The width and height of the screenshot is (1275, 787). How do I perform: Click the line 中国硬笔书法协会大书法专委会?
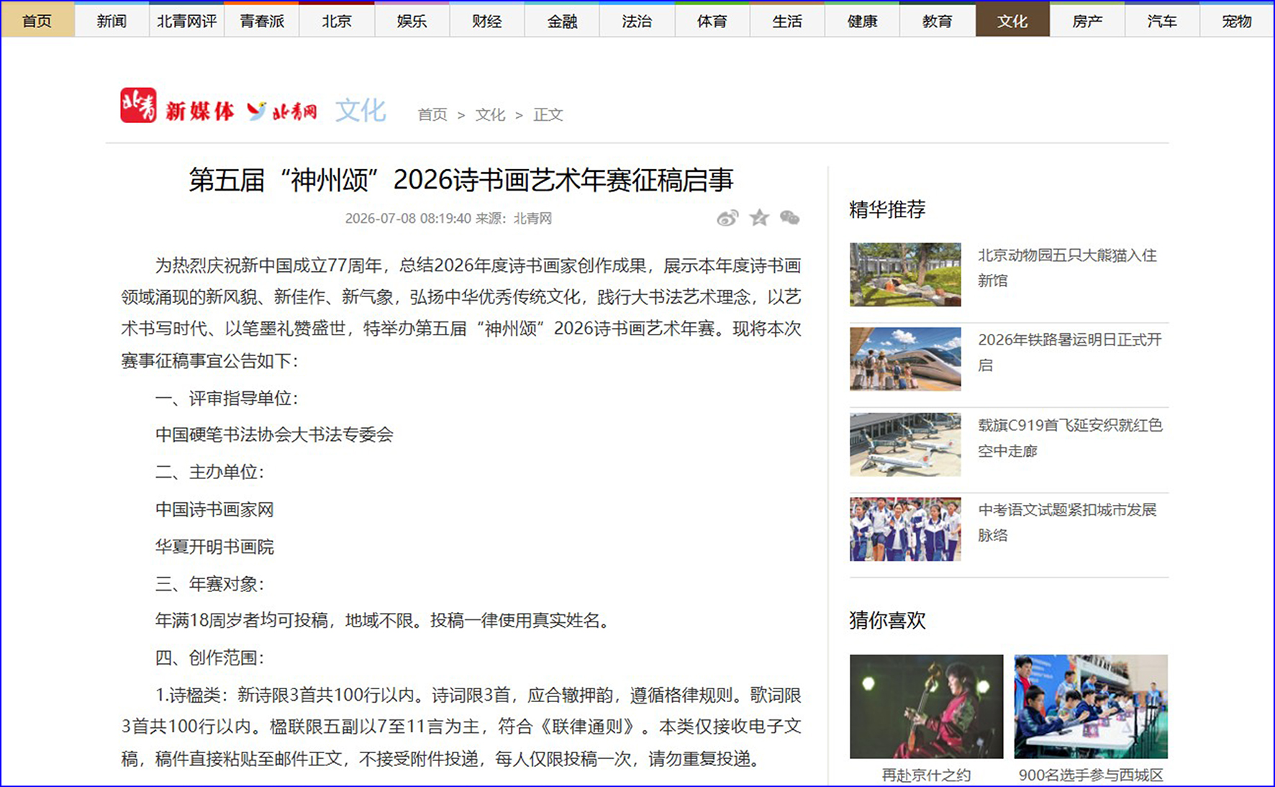274,435
